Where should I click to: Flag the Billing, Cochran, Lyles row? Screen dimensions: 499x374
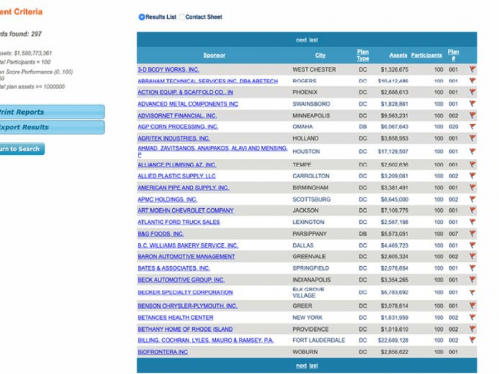472,340
